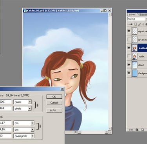147x144 pixels.
Task: Hide the cloud layer
Action: (x=129, y=65)
